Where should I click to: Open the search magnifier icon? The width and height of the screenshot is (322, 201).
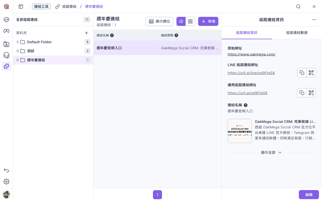[x=298, y=7]
